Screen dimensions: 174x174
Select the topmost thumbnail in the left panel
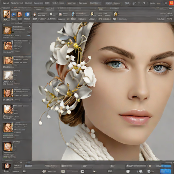pos(7,30)
